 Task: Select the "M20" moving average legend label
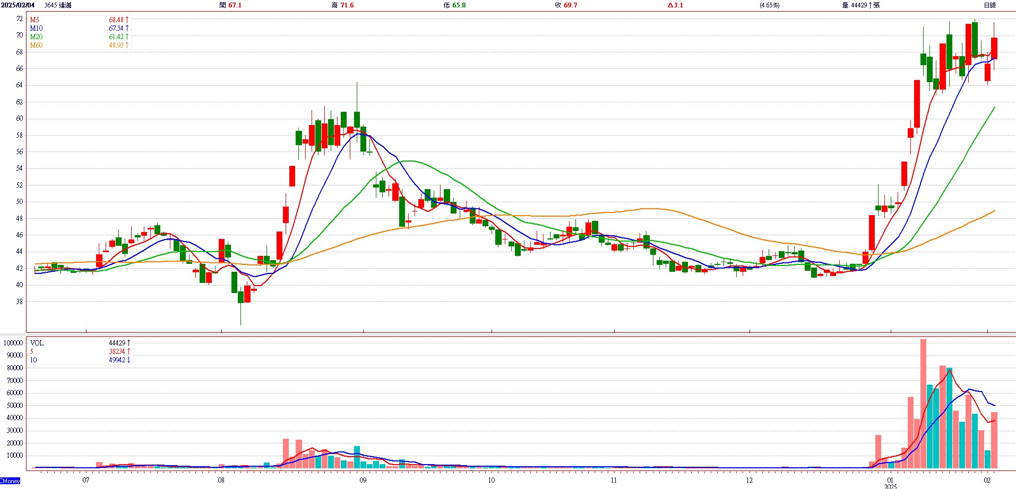tap(36, 37)
